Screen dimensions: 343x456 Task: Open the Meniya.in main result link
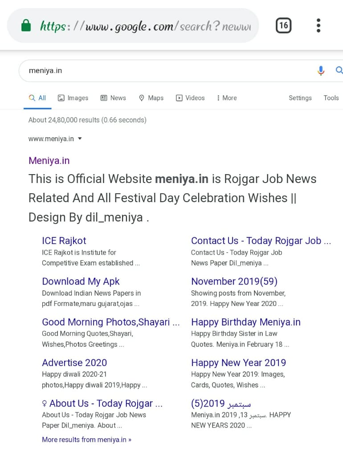click(x=49, y=161)
